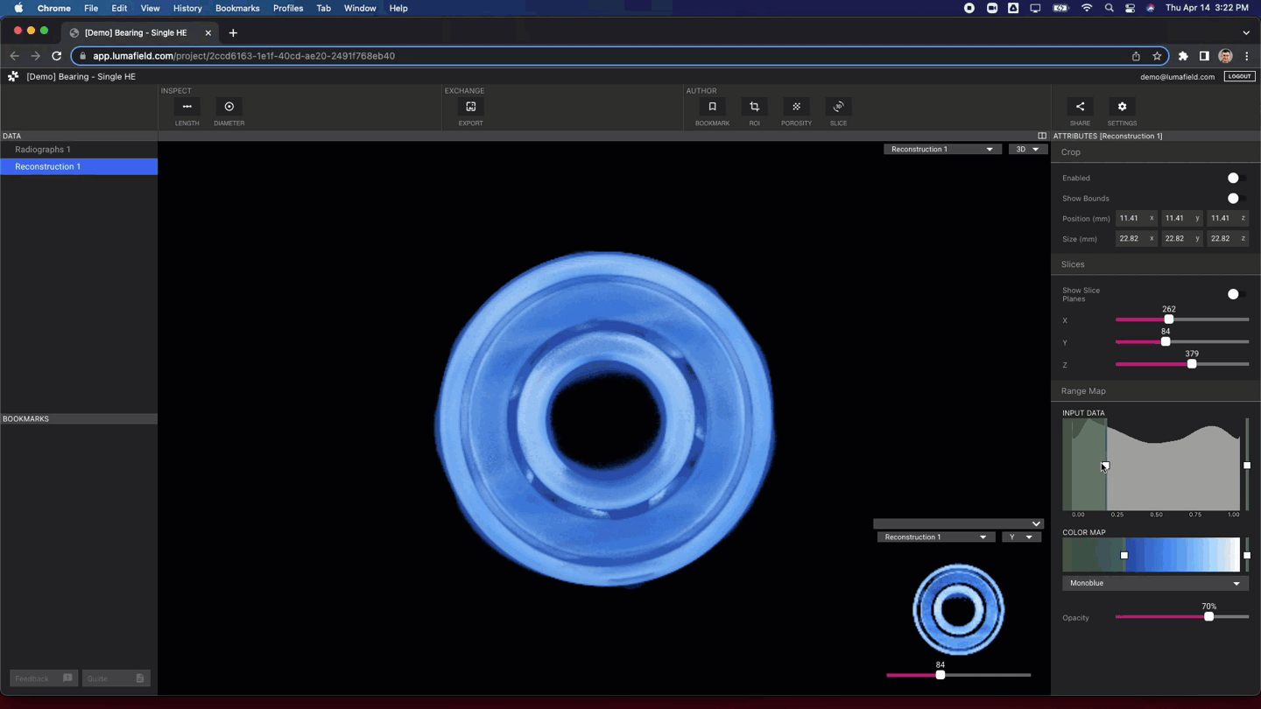Click the Feedback button

pos(43,678)
